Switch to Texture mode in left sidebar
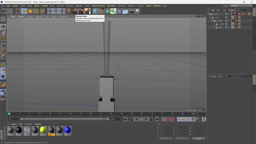 (3, 33)
